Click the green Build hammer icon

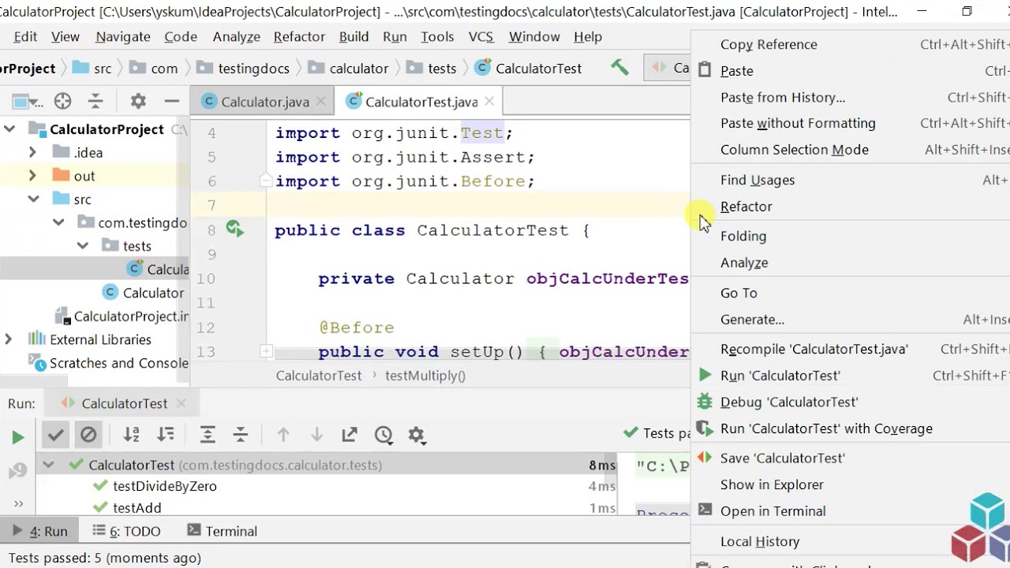[x=619, y=68]
